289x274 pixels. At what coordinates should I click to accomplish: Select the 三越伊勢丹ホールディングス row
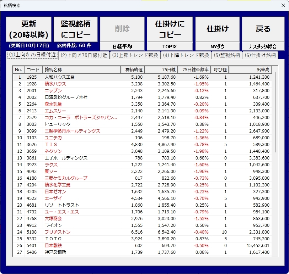pos(142,131)
